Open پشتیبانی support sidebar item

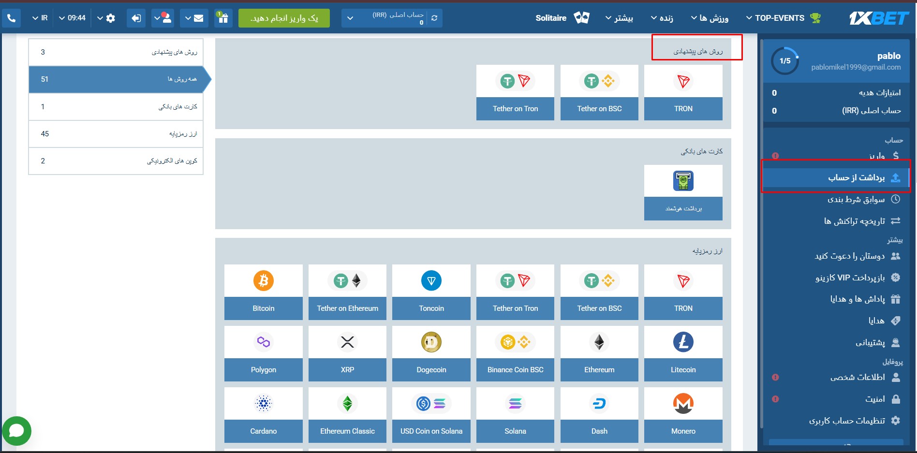(836, 342)
